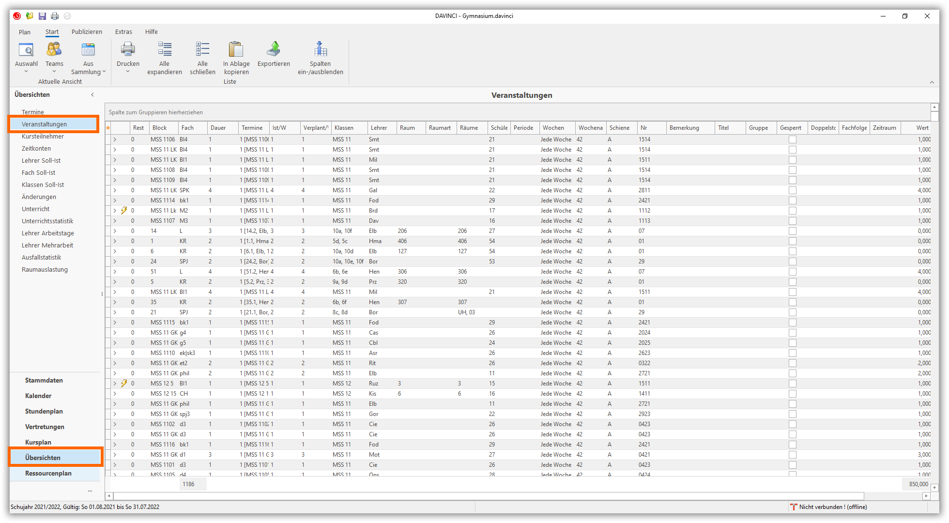Click the Drucken printer icon
949x523 pixels.
tap(128, 50)
